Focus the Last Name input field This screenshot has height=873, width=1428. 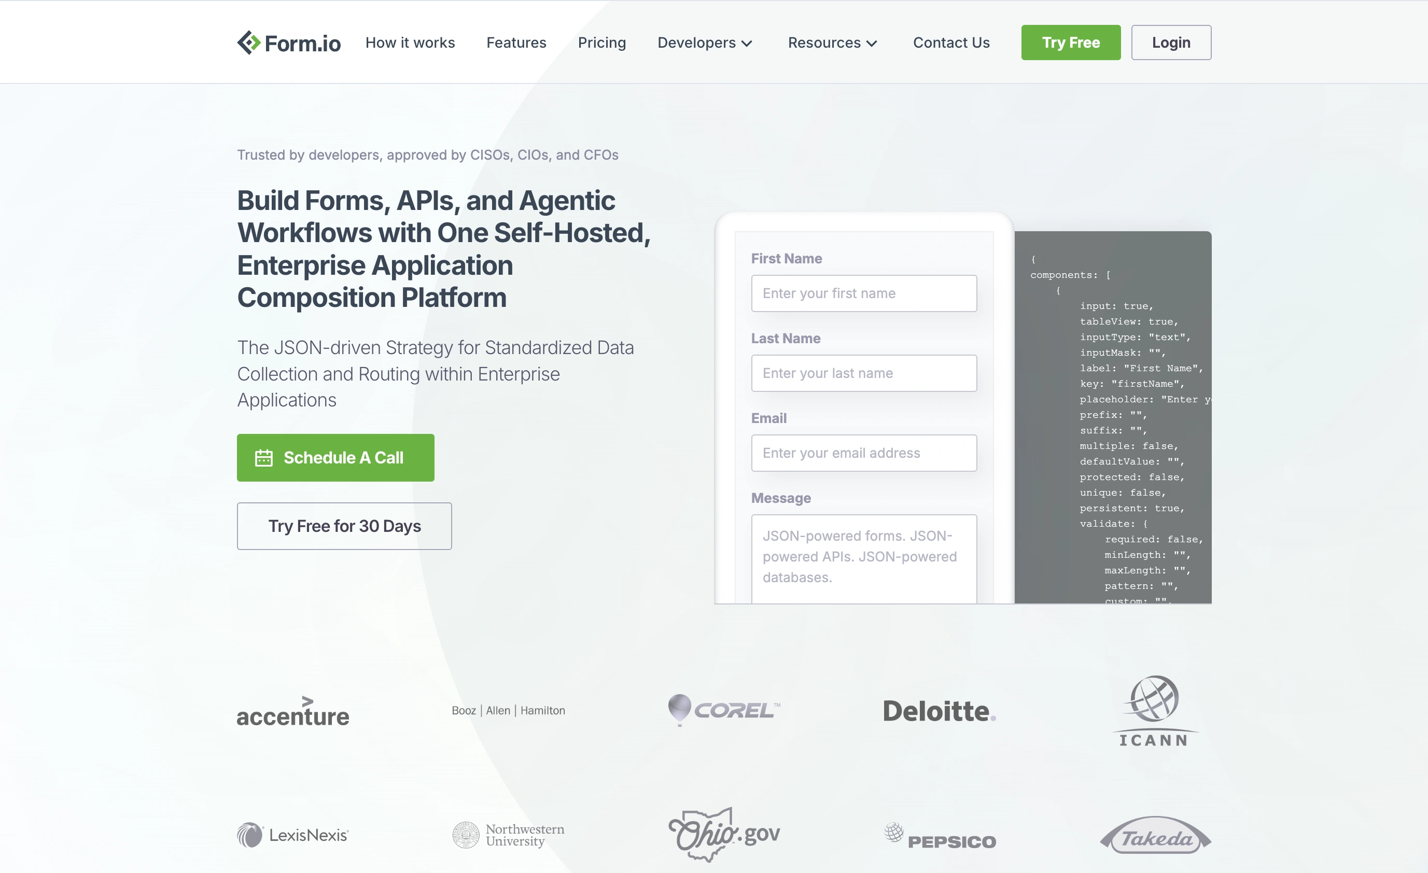tap(863, 373)
